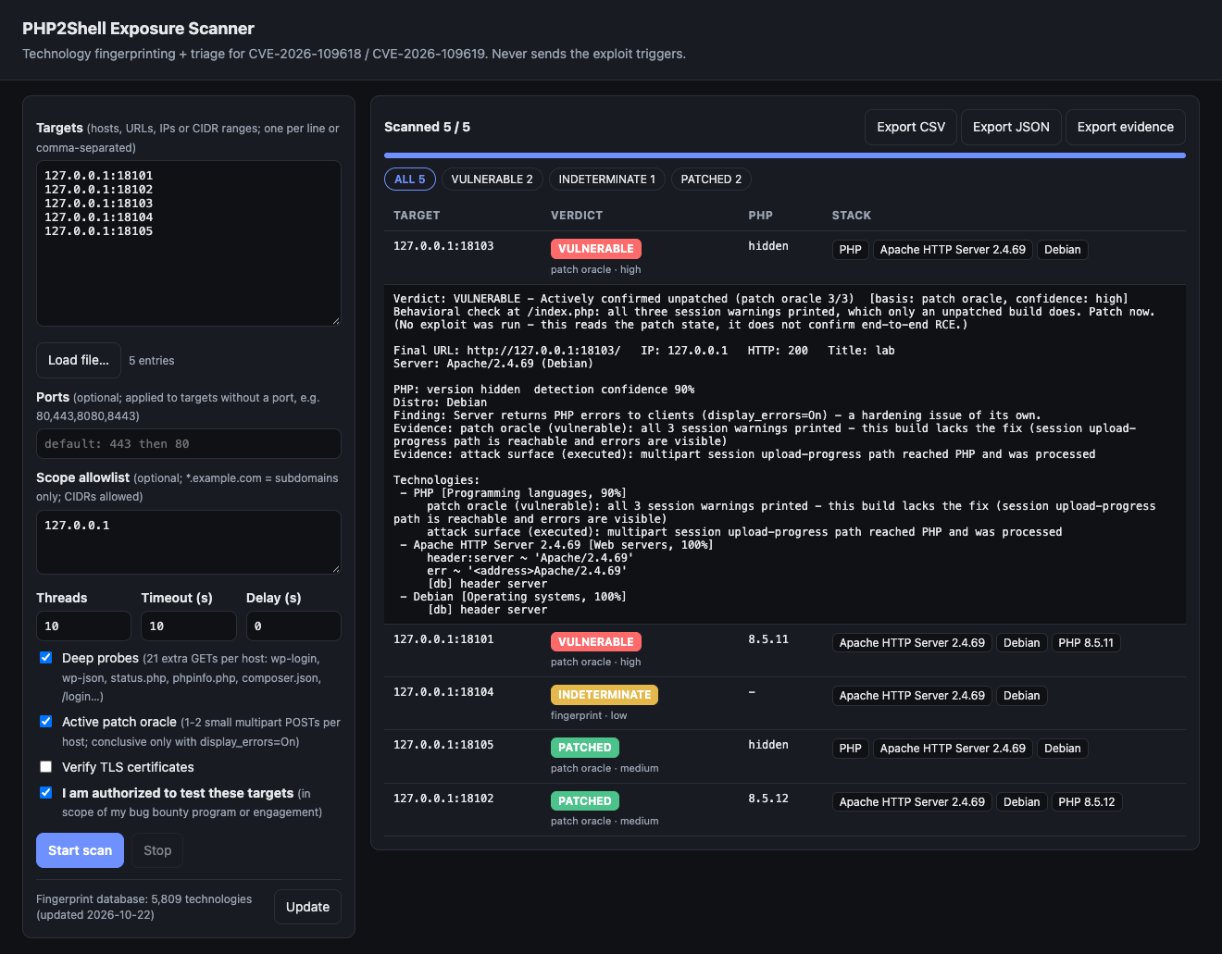Click the PHP2Shell Exposure Scanner title
Screen dimensions: 1222x954
[x=138, y=29]
